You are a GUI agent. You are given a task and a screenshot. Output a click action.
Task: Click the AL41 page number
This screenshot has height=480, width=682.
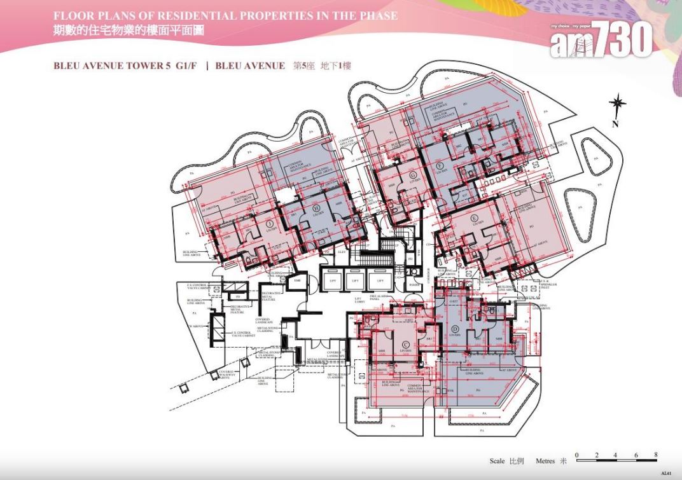click(x=665, y=474)
